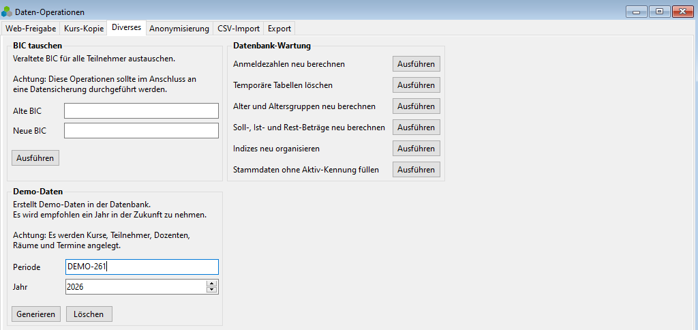This screenshot has width=698, height=330.
Task: Click the Generieren button
Action: (x=35, y=314)
